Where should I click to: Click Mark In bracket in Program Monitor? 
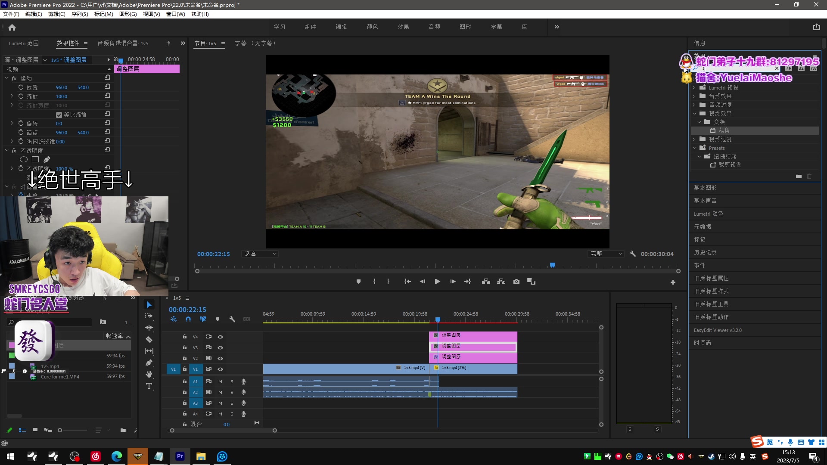pyautogui.click(x=374, y=282)
